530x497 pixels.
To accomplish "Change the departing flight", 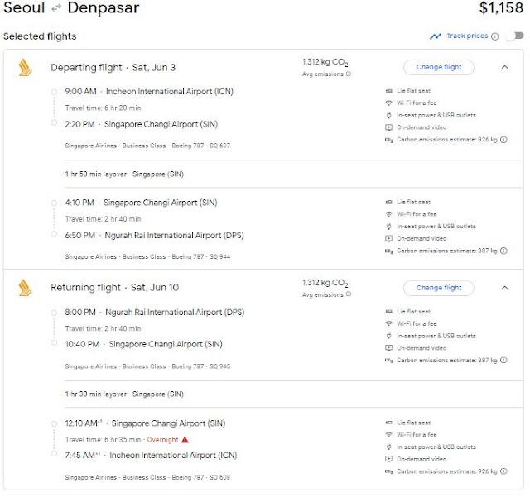I will click(439, 67).
